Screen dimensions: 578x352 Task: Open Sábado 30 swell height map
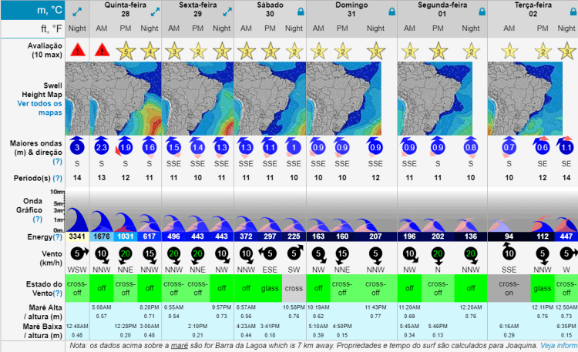[x=270, y=99]
